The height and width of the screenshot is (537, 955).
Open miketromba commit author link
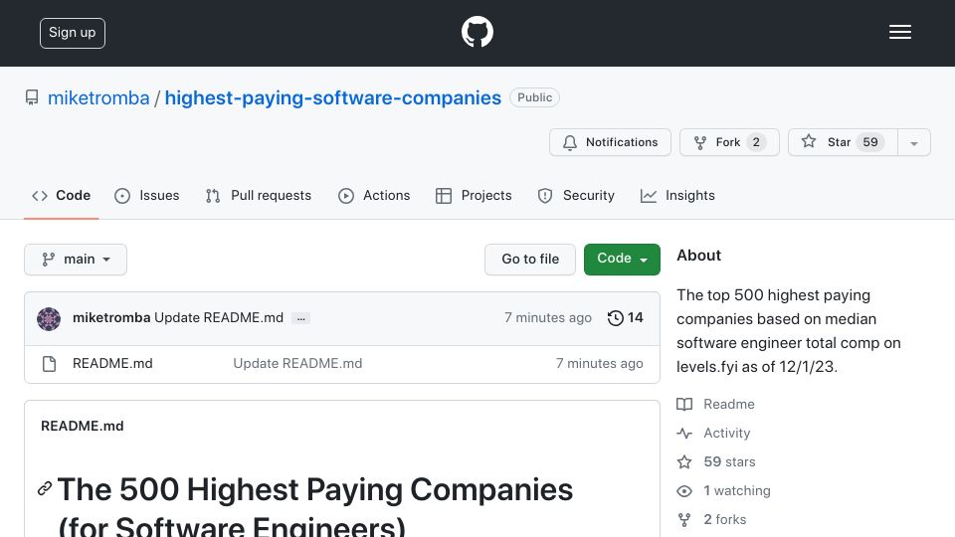click(x=111, y=318)
